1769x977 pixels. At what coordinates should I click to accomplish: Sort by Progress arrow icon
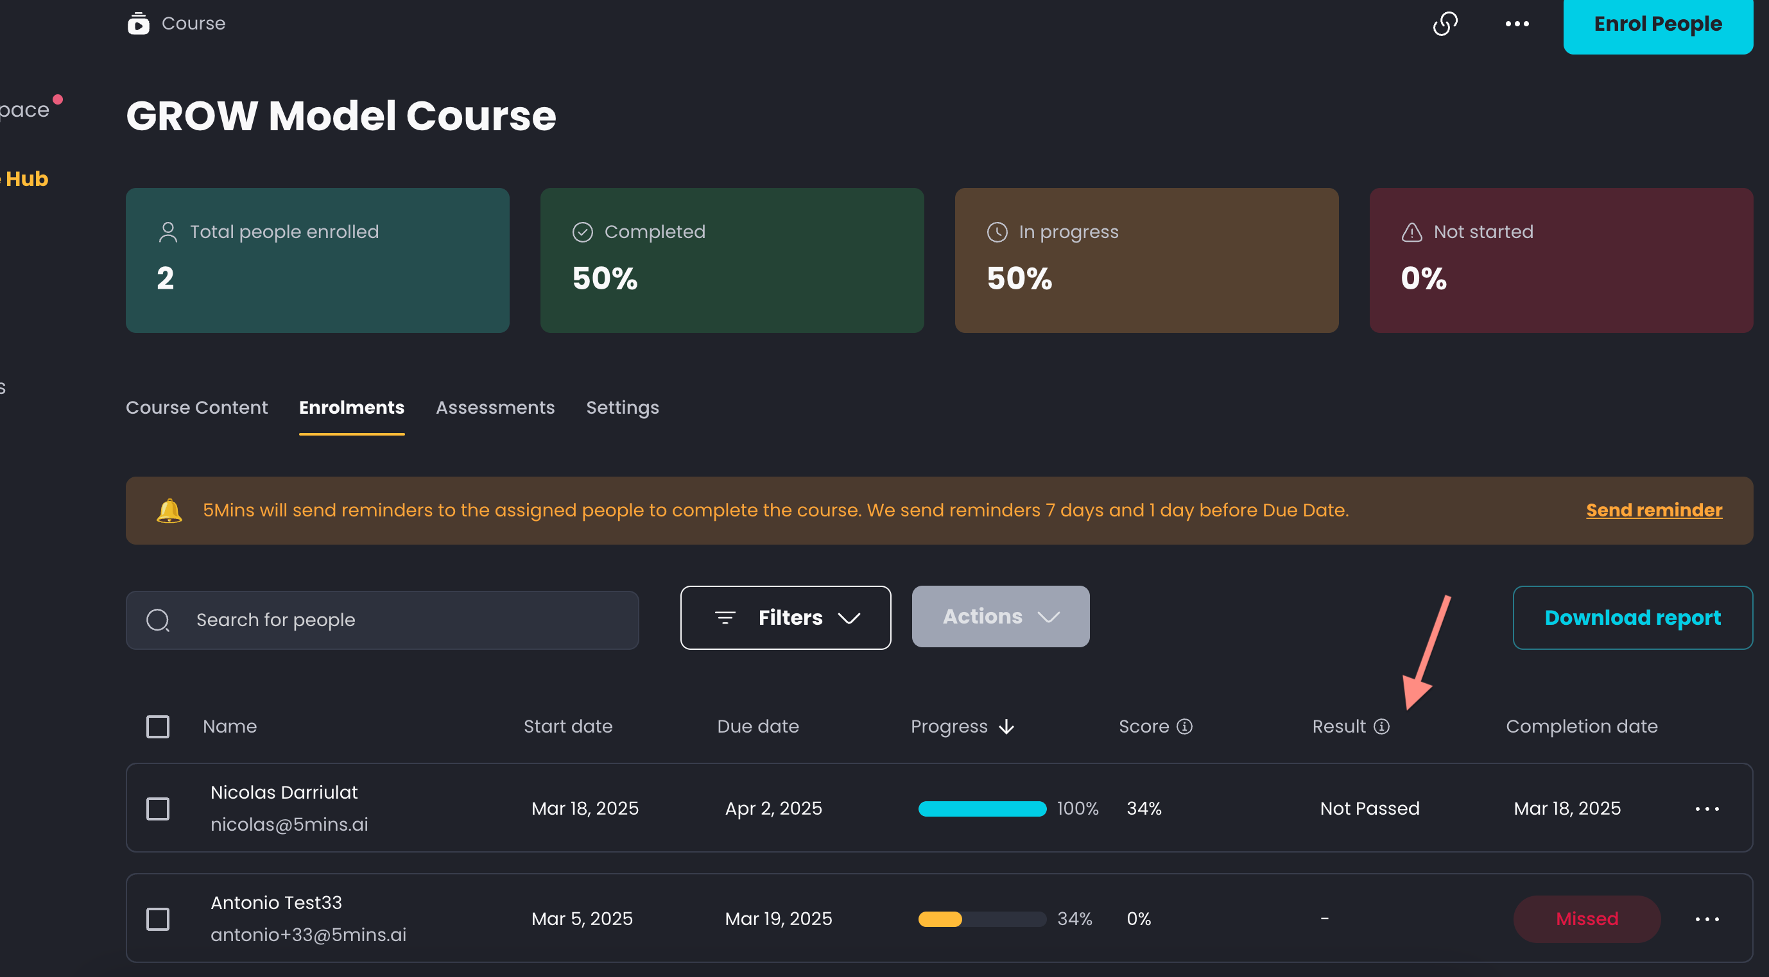click(x=1006, y=727)
